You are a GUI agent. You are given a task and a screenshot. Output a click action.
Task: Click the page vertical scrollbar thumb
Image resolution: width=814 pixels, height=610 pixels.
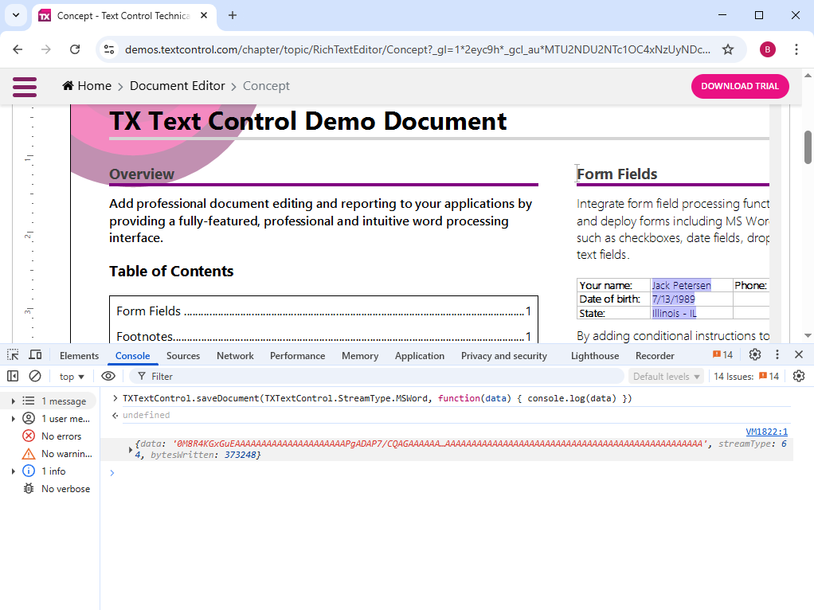(x=808, y=147)
